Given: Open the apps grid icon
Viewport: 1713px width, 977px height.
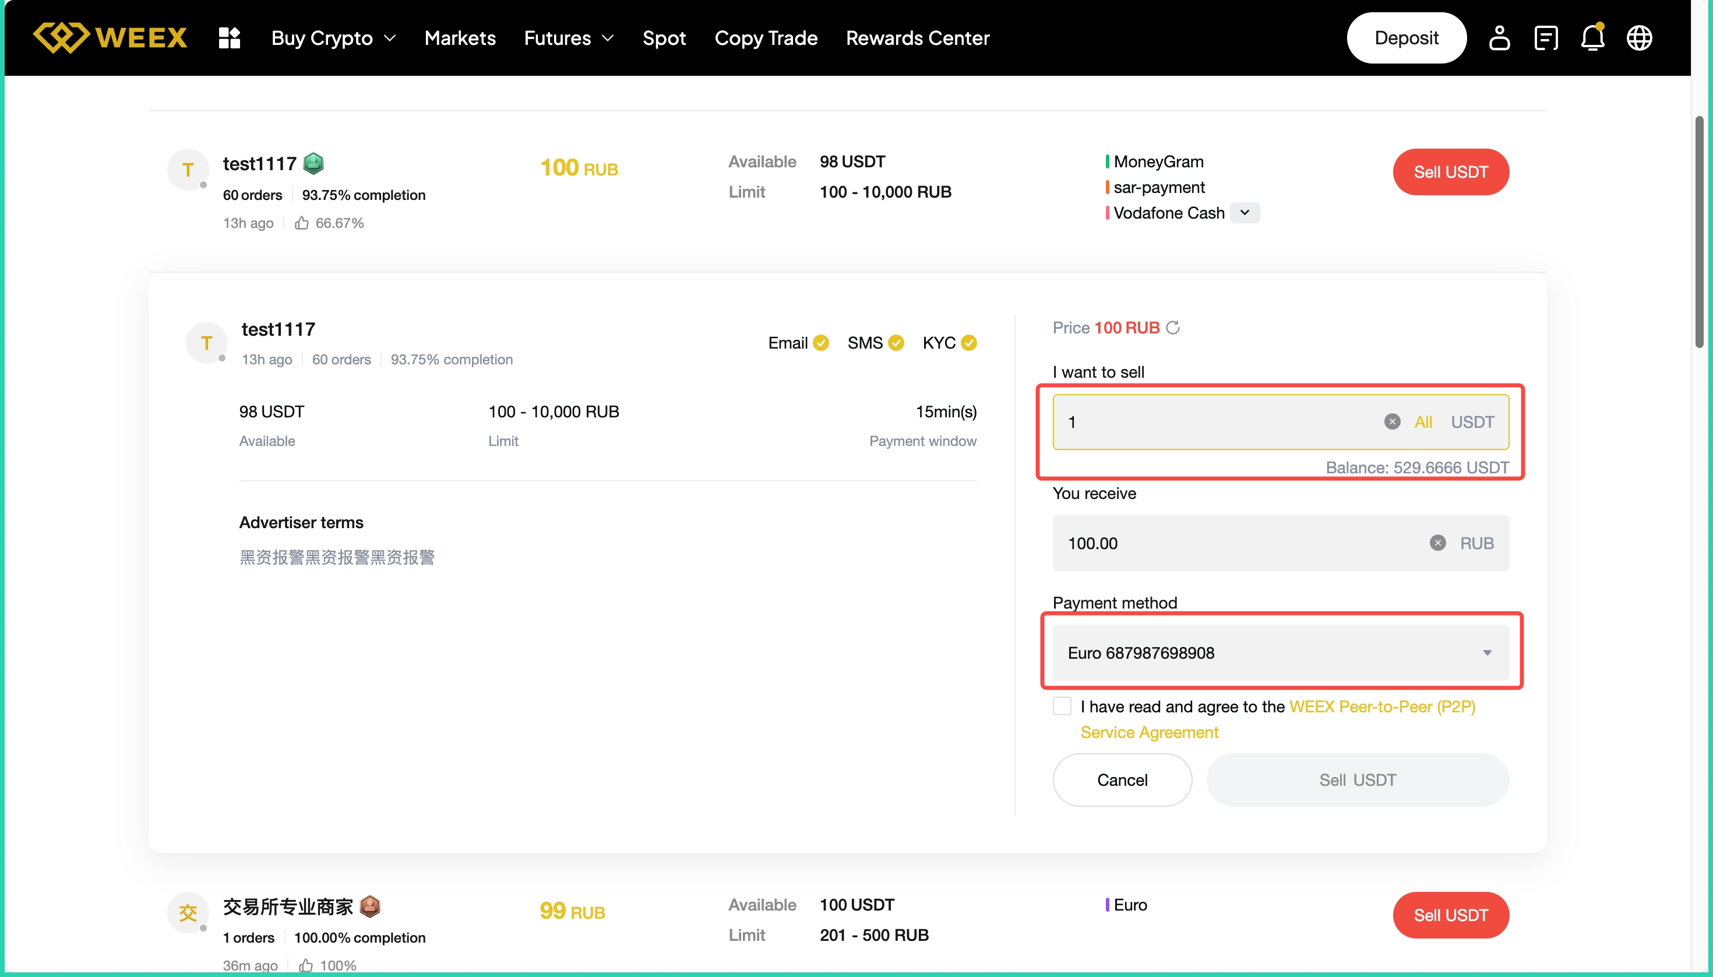Looking at the screenshot, I should point(230,37).
